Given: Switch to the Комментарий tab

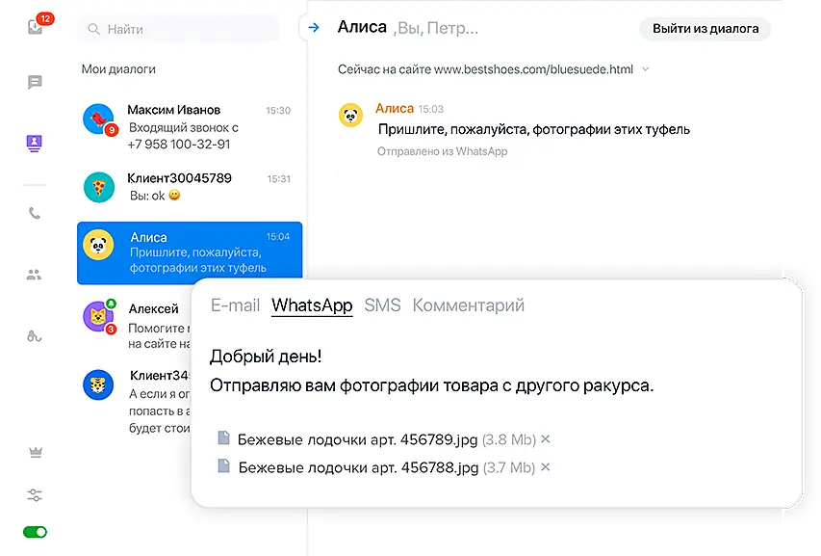Looking at the screenshot, I should tap(468, 305).
